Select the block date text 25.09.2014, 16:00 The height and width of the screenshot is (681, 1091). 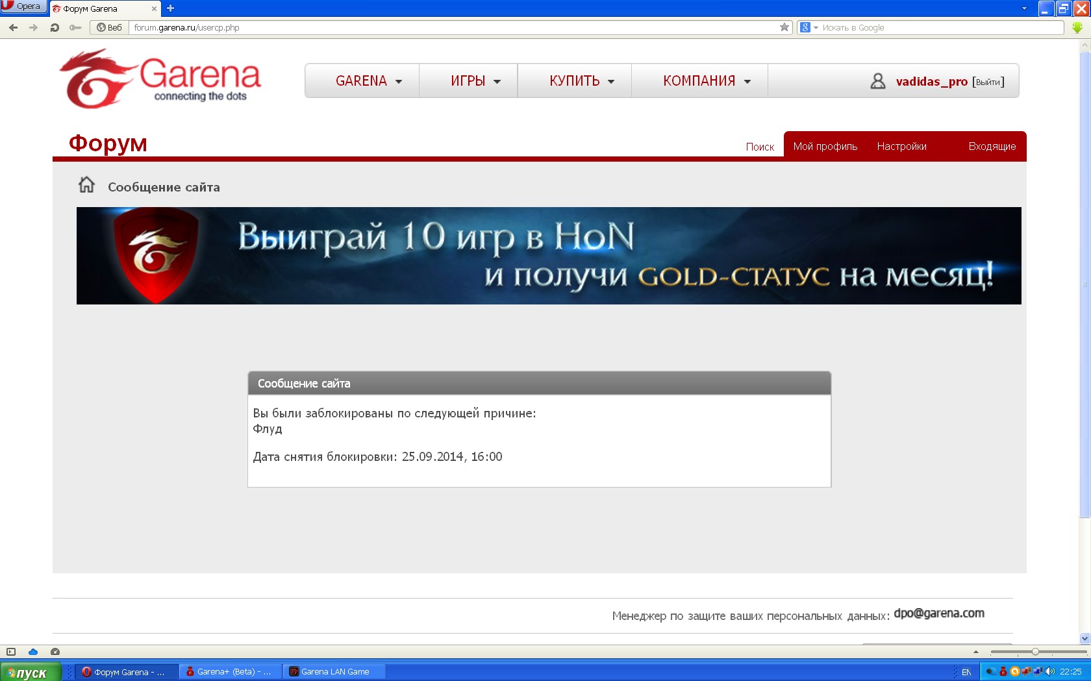tap(452, 456)
